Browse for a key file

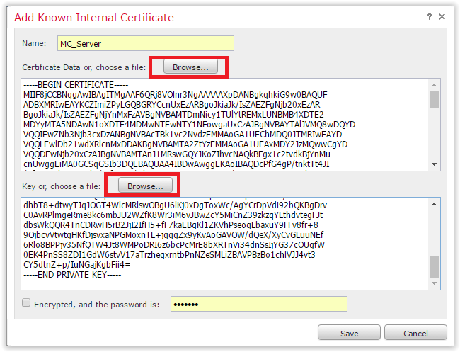pyautogui.click(x=145, y=186)
